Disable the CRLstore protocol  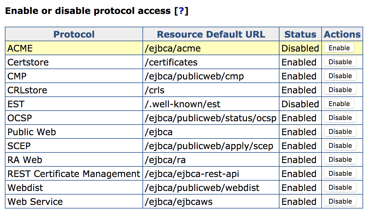[340, 90]
